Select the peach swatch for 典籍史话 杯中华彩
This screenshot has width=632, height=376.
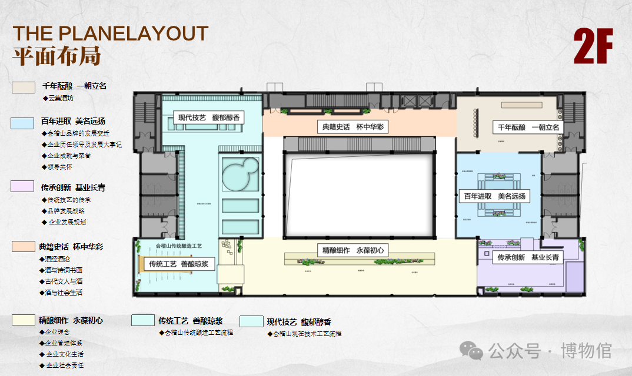click(x=24, y=247)
